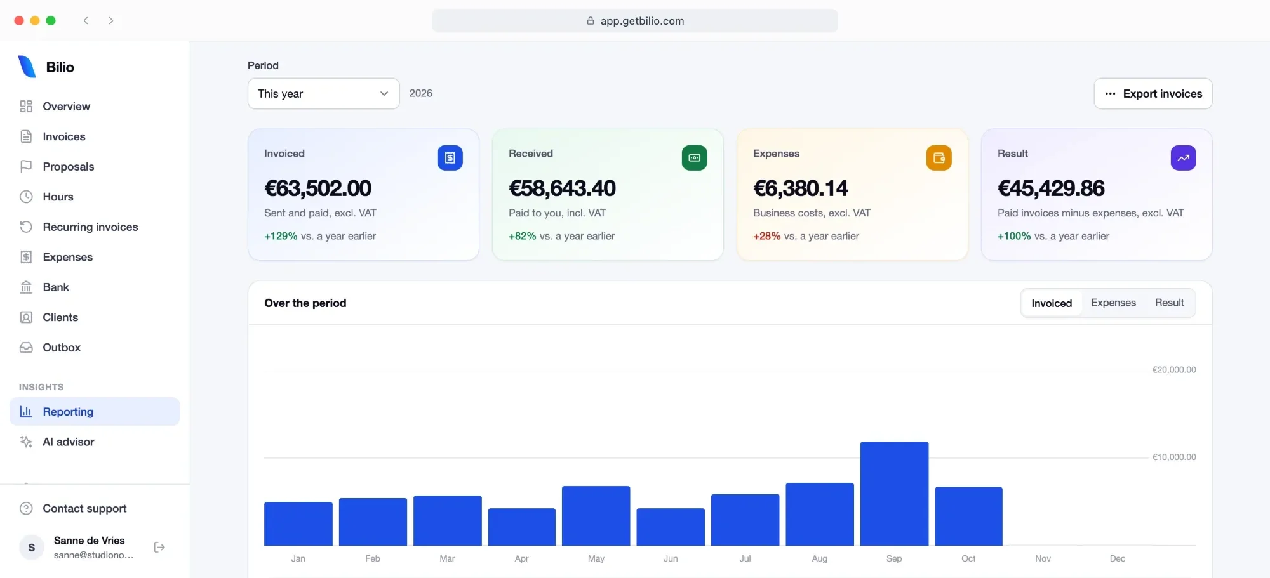Click the Over the period heading
1270x578 pixels.
(305, 303)
